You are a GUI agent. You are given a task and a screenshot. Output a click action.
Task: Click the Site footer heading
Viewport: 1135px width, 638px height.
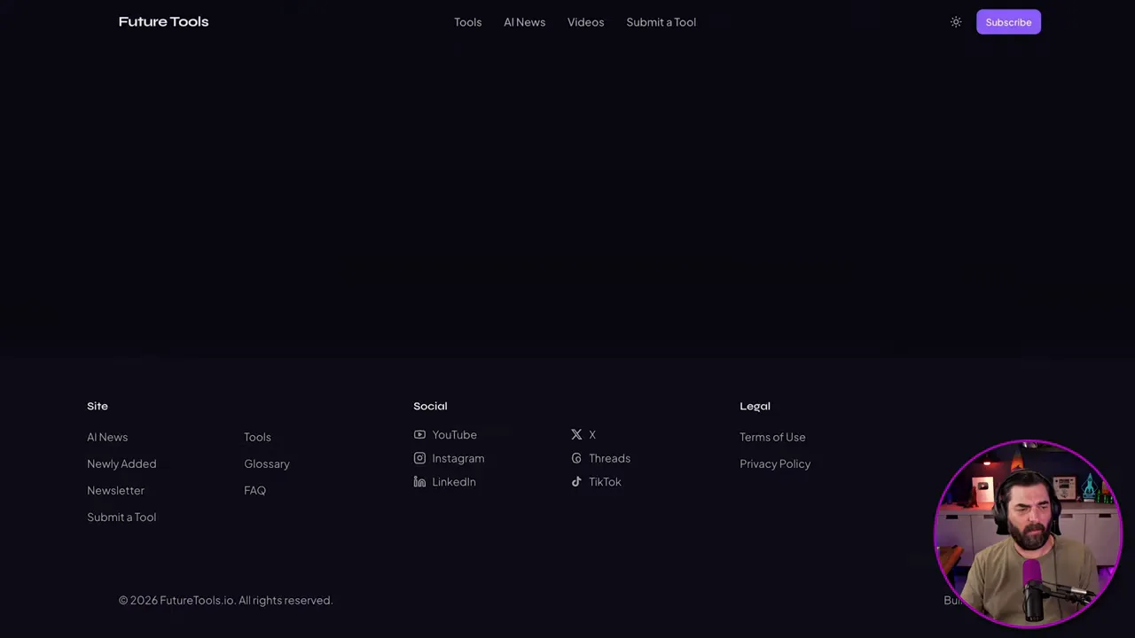pos(98,406)
